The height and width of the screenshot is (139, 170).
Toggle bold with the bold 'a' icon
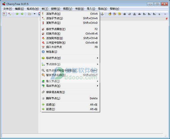[x=125, y=14]
